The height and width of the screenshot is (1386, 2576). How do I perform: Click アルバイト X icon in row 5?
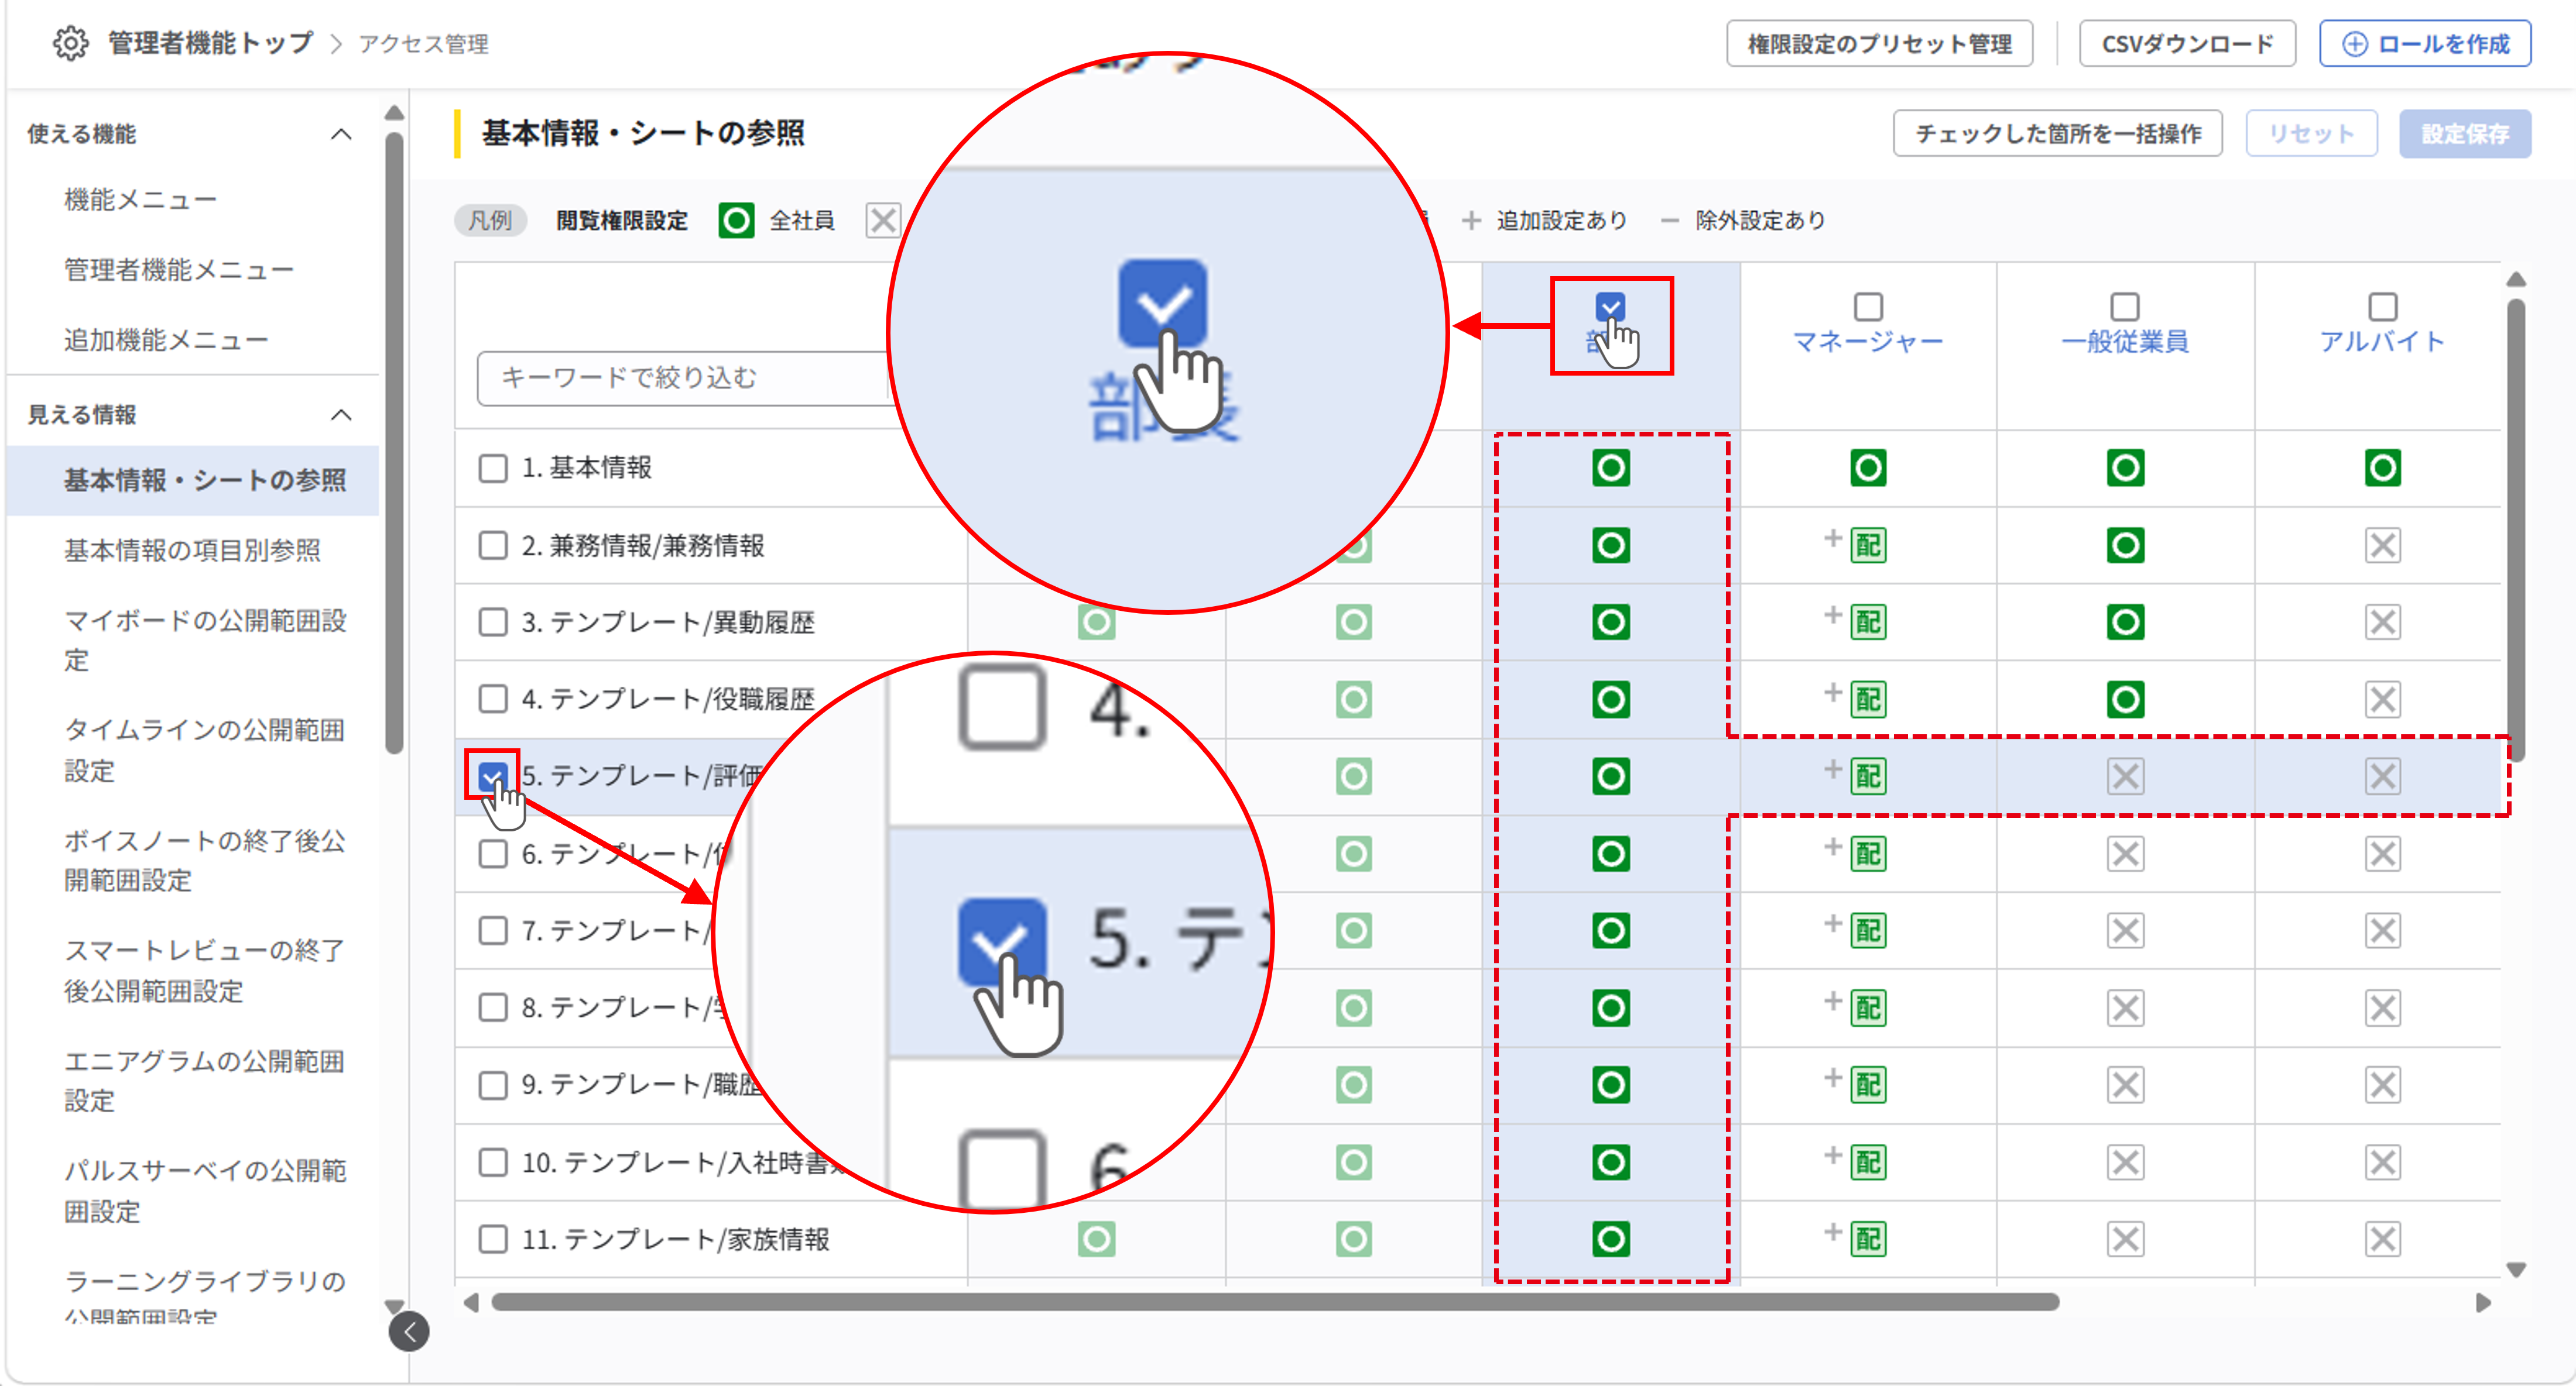(2383, 776)
